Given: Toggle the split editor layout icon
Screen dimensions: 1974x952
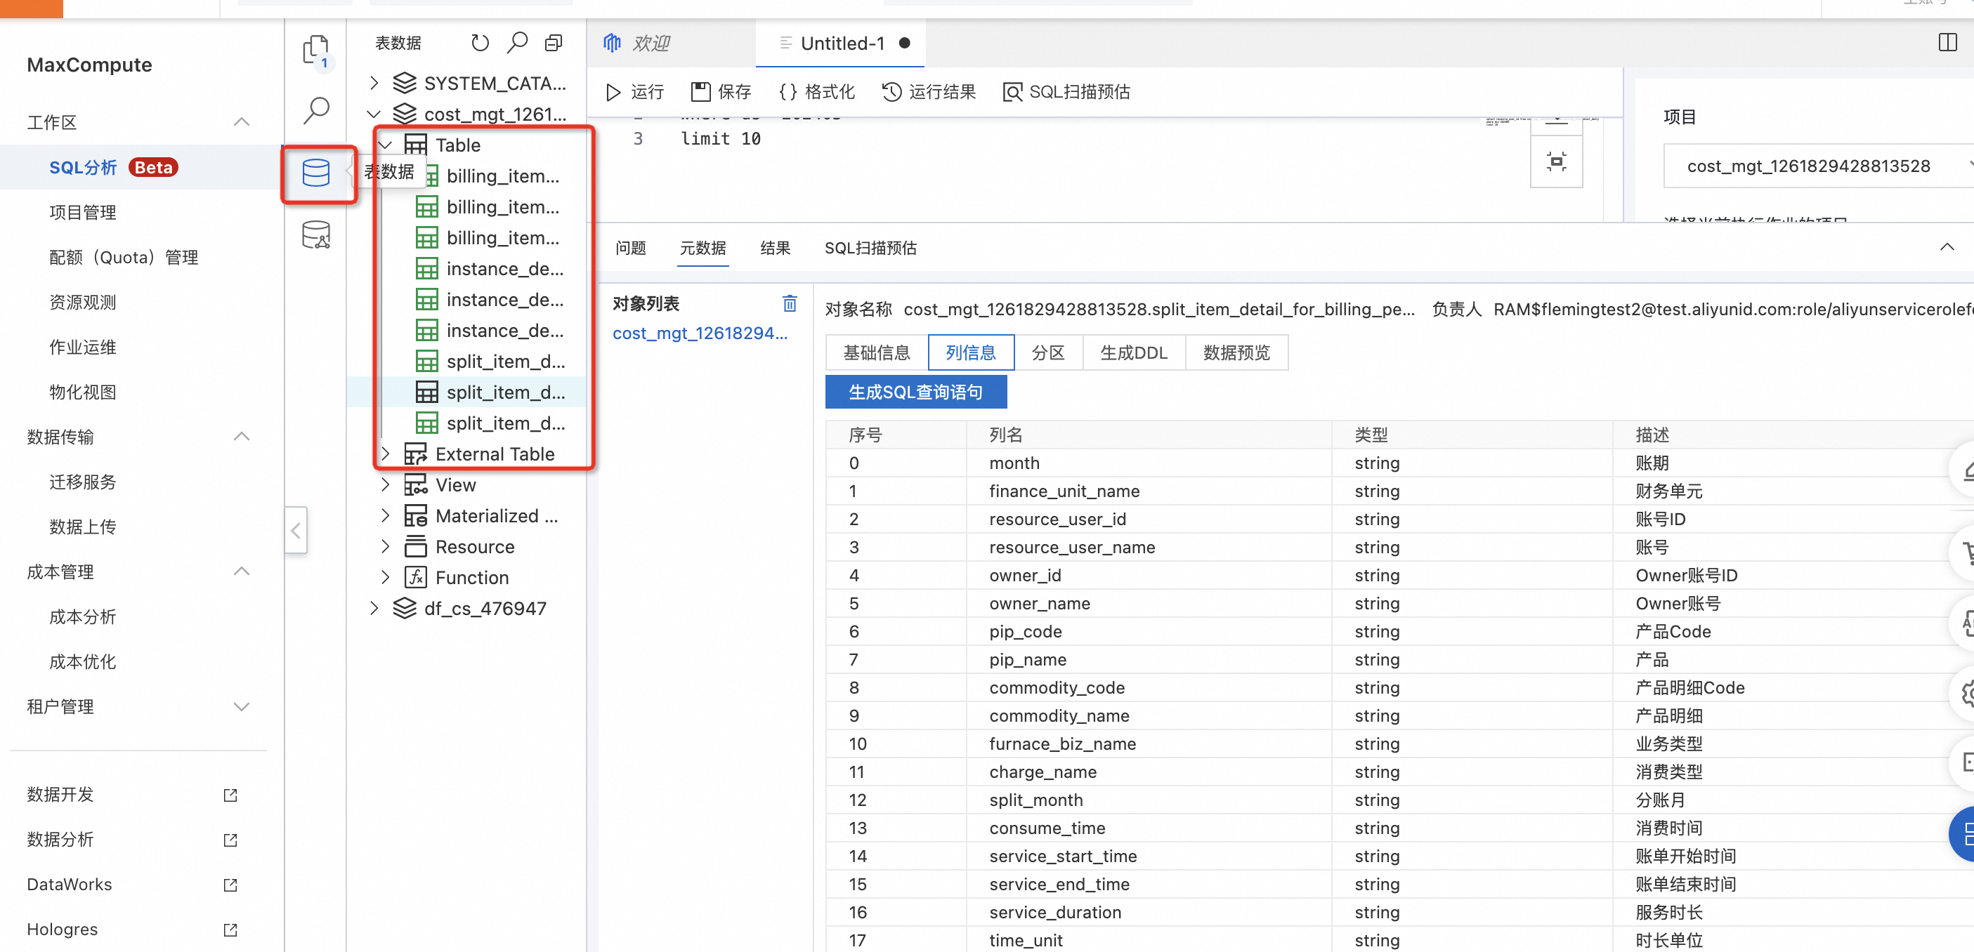Looking at the screenshot, I should pyautogui.click(x=1947, y=43).
